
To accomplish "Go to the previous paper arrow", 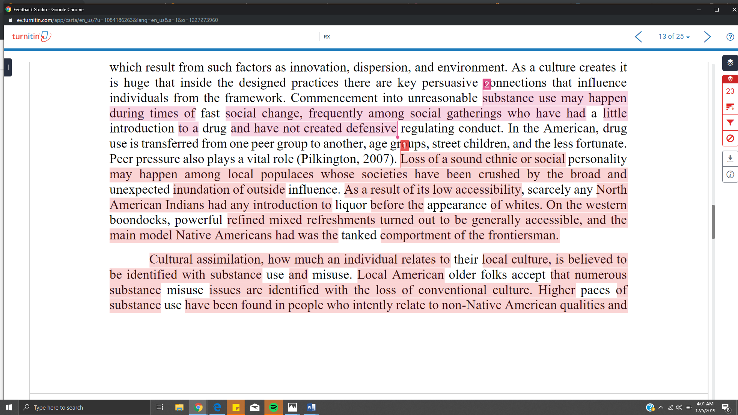I will point(638,37).
